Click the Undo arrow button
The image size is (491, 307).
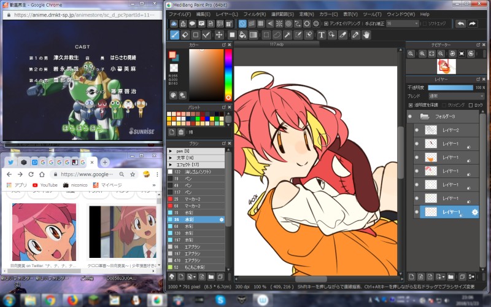(x=461, y=23)
